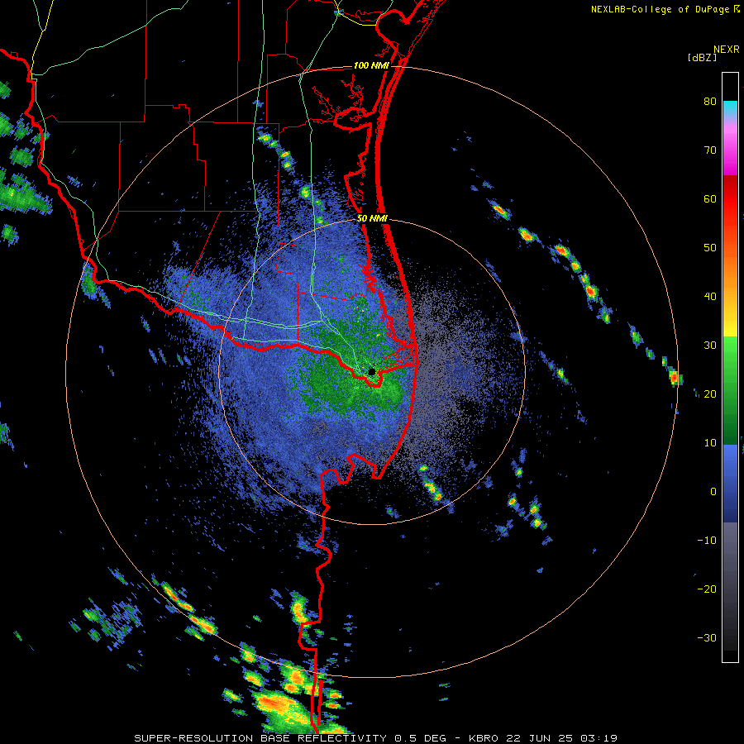Click the KBRO station identifier in caption
744x744 pixels.
[484, 738]
